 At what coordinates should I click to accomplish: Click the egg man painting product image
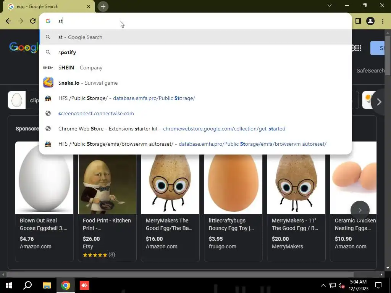(x=107, y=184)
